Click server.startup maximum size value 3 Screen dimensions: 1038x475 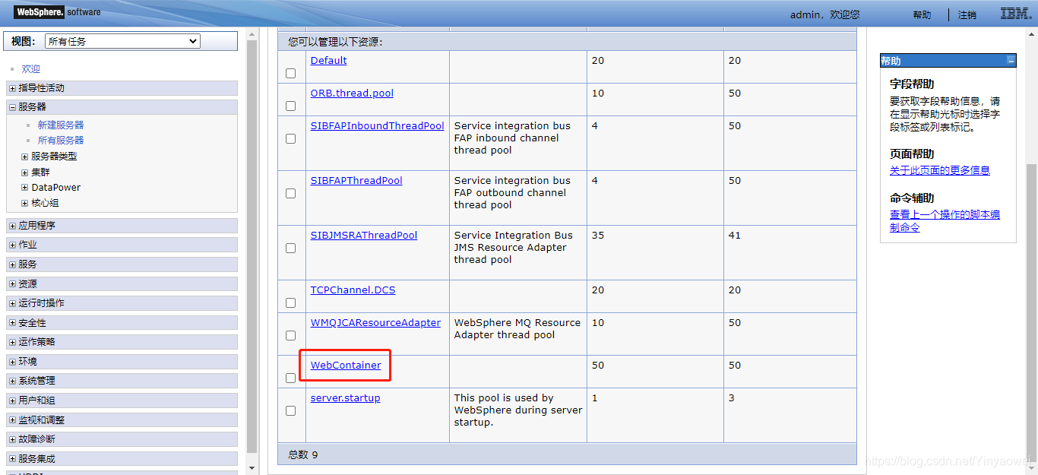tap(731, 398)
